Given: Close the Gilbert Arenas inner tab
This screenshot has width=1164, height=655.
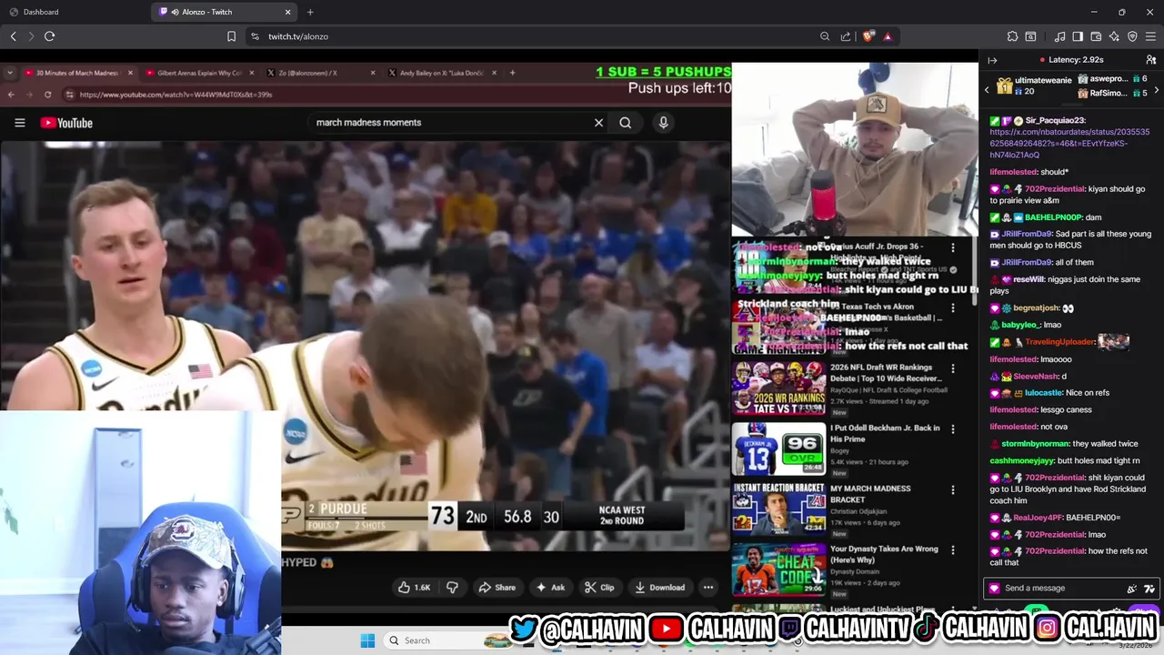Looking at the screenshot, I should pyautogui.click(x=251, y=73).
